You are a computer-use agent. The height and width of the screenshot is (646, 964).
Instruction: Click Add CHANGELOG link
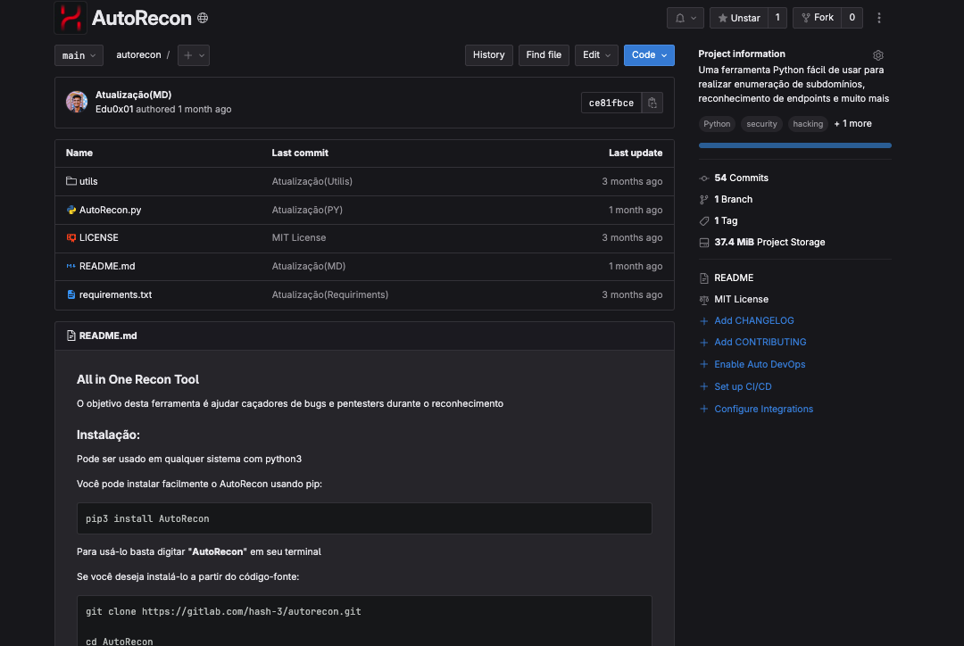753,320
